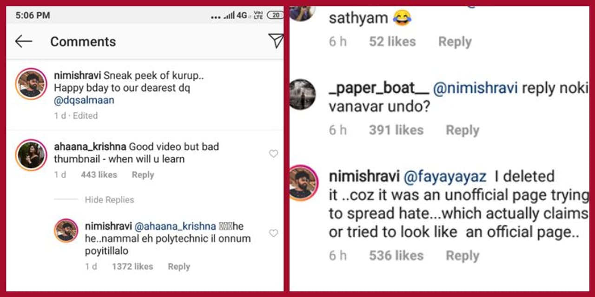Tap the back arrow beside Comments
This screenshot has width=595, height=297.
point(23,42)
